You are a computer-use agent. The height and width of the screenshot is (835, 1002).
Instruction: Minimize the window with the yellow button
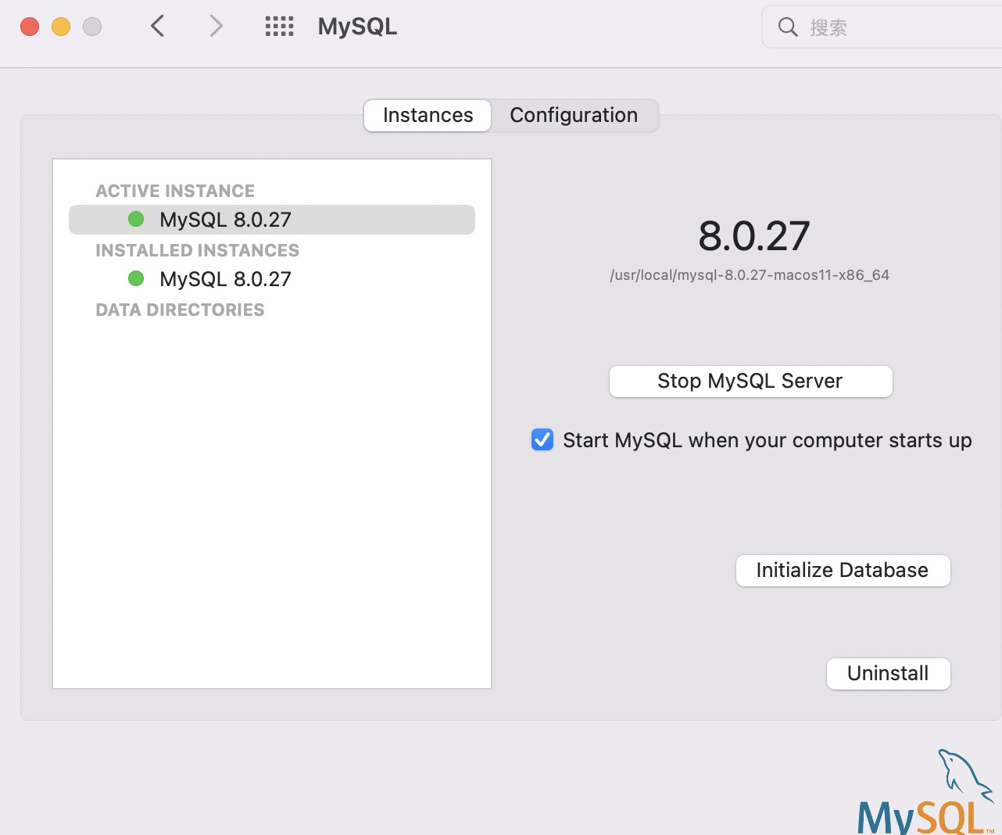pos(61,27)
